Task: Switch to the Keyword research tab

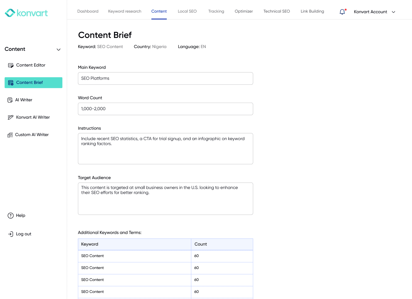Action: point(125,11)
